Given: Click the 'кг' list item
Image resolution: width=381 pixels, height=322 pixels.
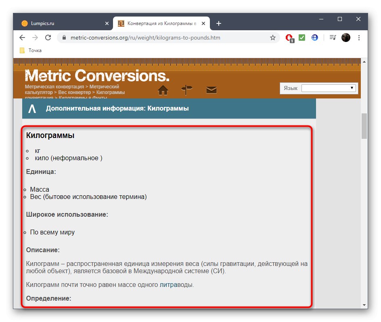Looking at the screenshot, I should coord(38,151).
